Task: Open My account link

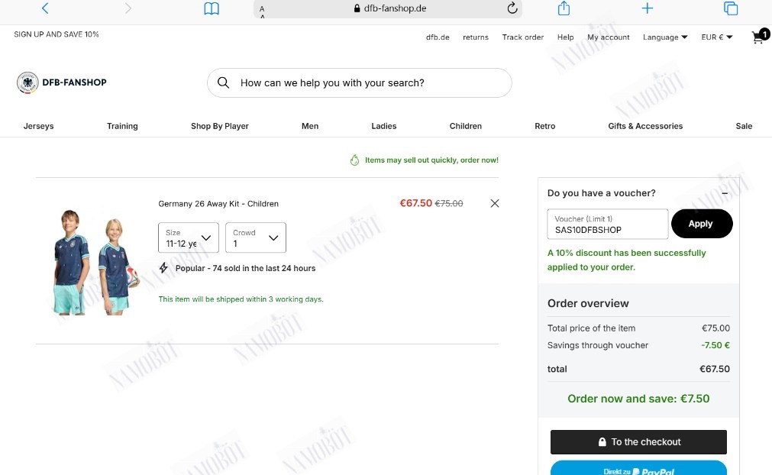Action: click(608, 37)
